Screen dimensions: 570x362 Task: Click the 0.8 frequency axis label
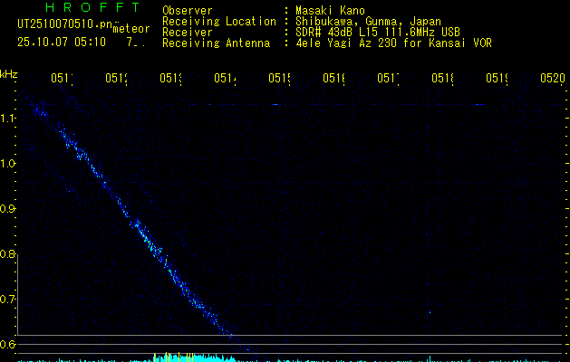(x=8, y=254)
